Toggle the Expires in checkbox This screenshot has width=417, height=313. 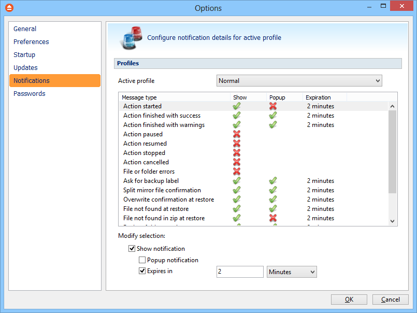click(142, 271)
